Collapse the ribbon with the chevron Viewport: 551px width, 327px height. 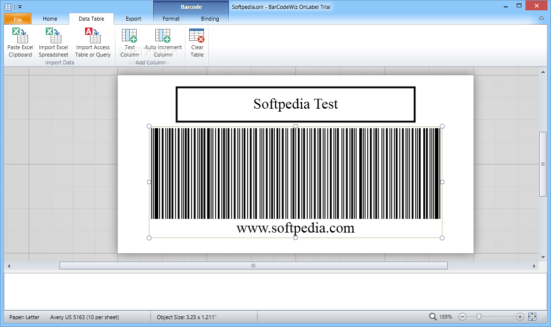(541, 18)
